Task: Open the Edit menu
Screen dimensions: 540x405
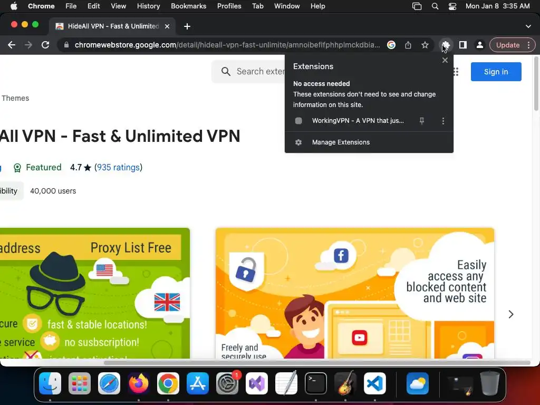Action: [x=93, y=6]
